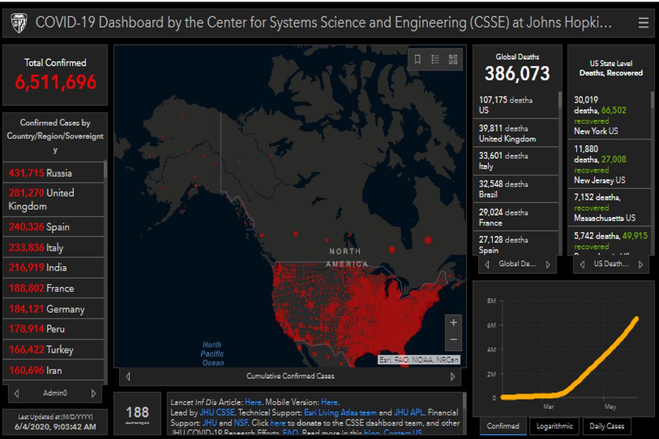Go to previous map view left arrow
This screenshot has width=659, height=439.
(128, 376)
